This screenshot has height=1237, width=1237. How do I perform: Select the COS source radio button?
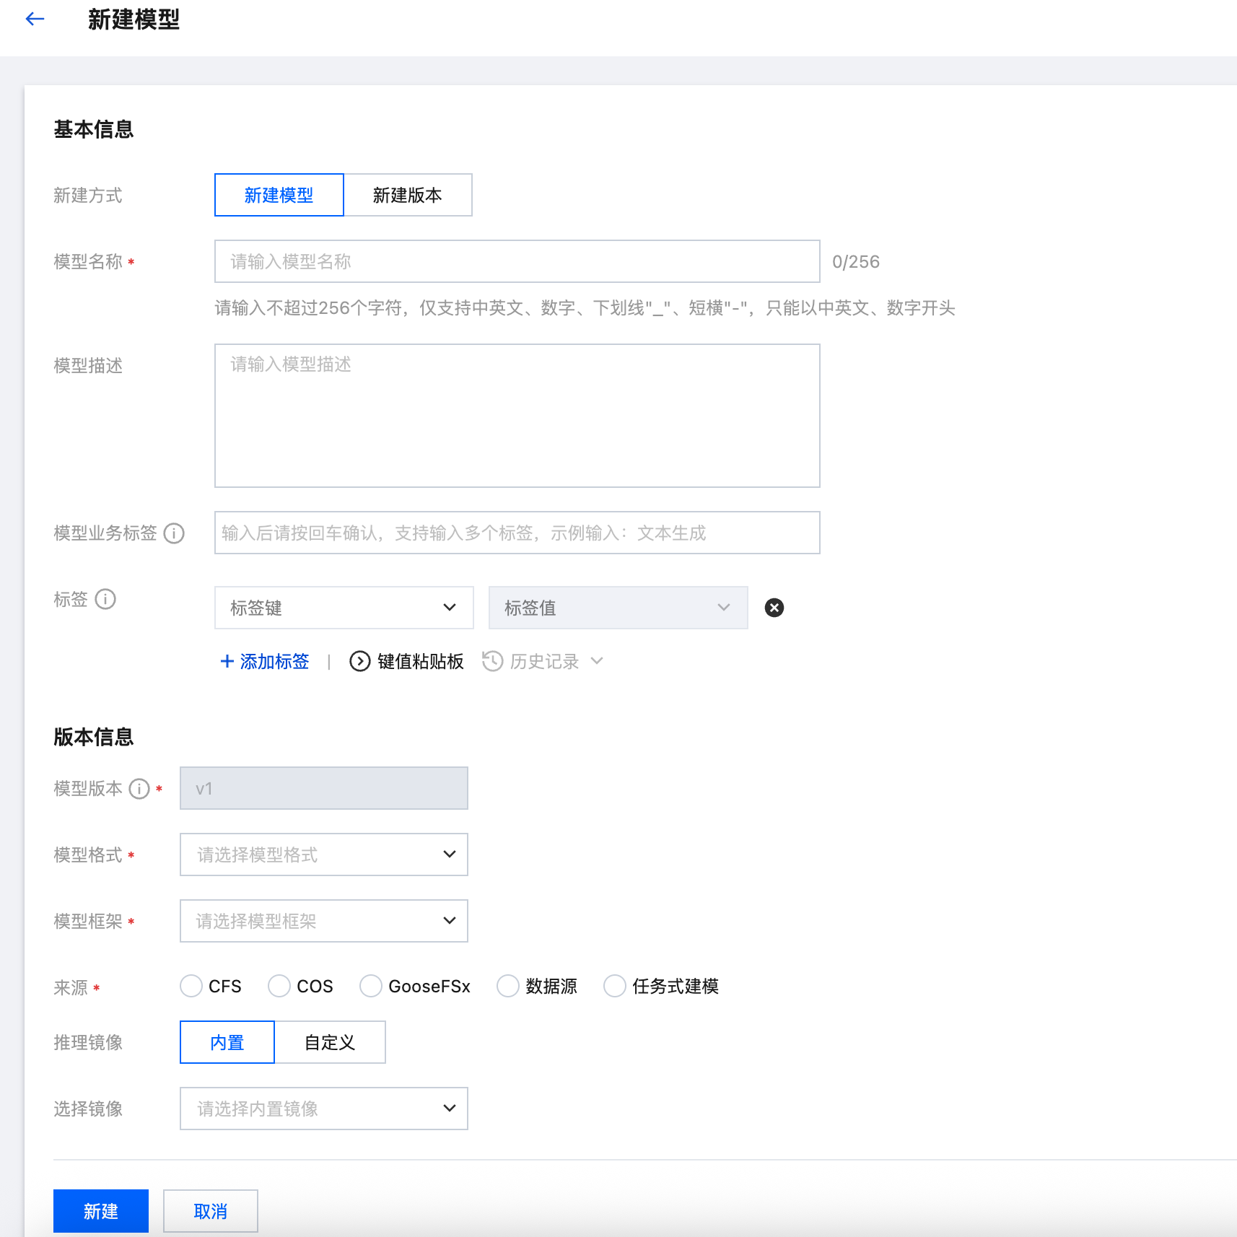279,986
